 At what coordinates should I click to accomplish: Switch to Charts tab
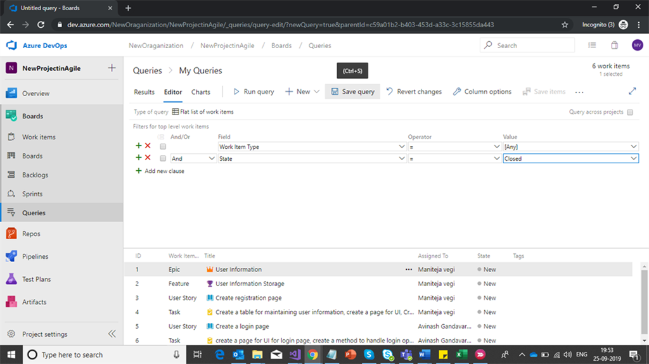pos(201,92)
